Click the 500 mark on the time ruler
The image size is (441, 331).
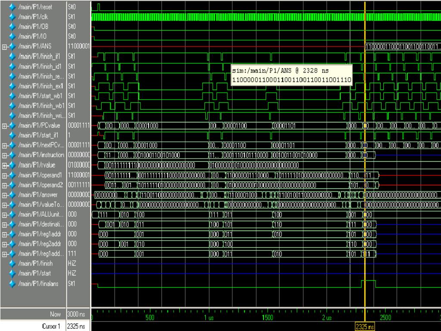pyautogui.click(x=150, y=318)
